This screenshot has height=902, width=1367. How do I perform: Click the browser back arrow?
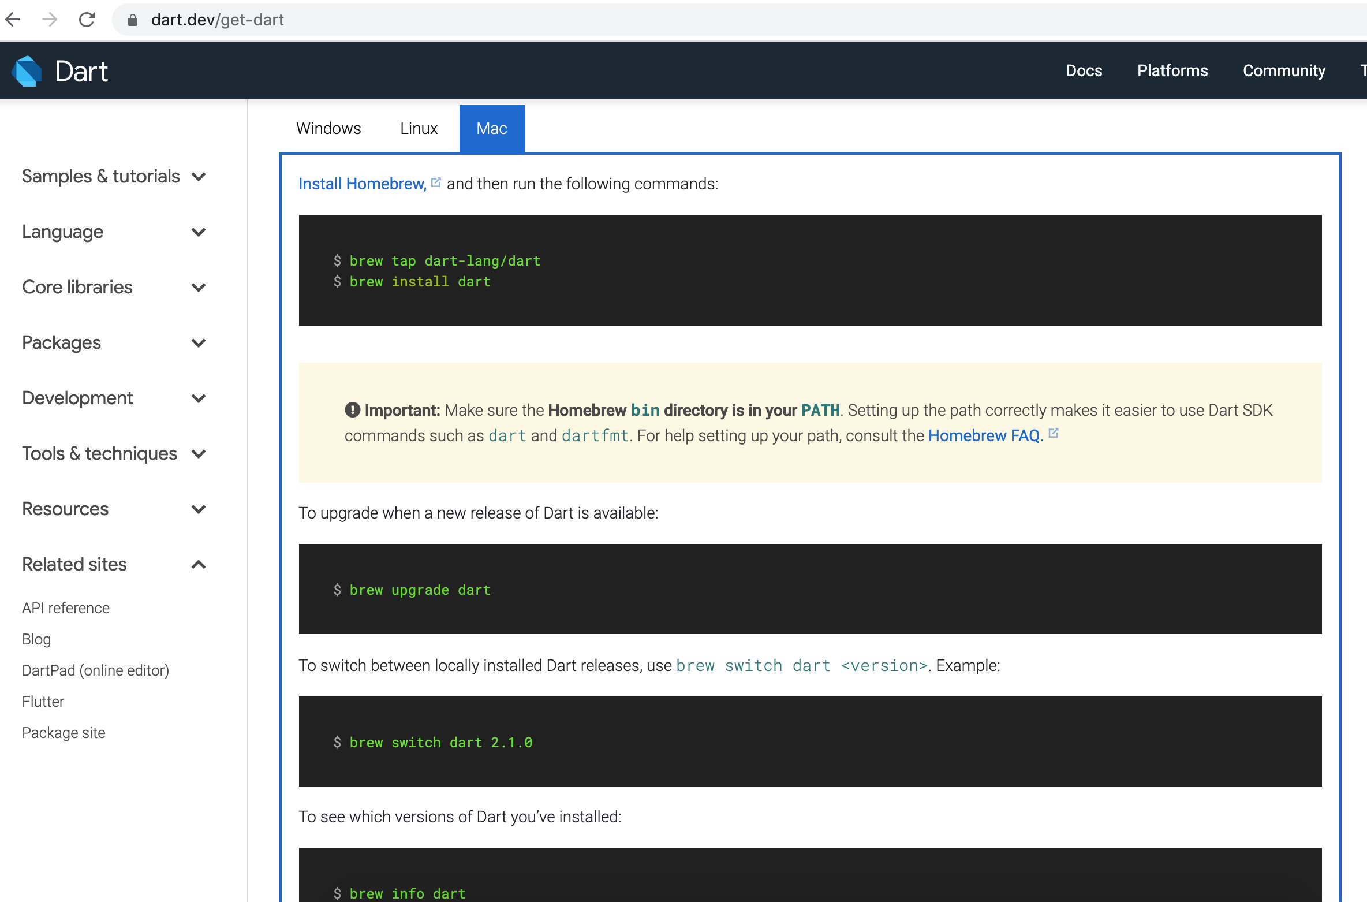(x=13, y=20)
